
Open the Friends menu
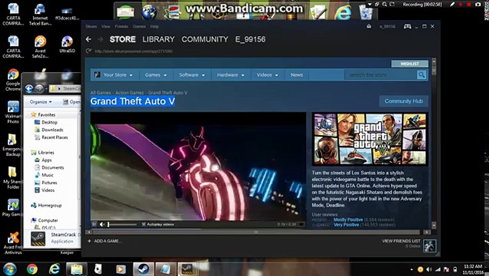click(121, 26)
